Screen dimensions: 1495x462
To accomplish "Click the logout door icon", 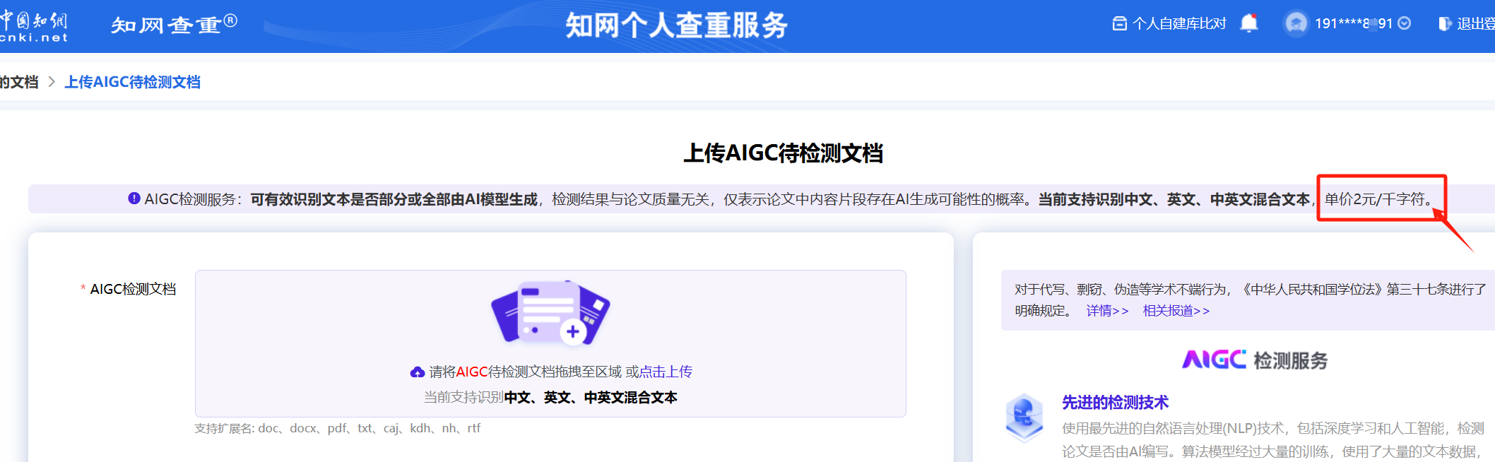I will [1445, 24].
